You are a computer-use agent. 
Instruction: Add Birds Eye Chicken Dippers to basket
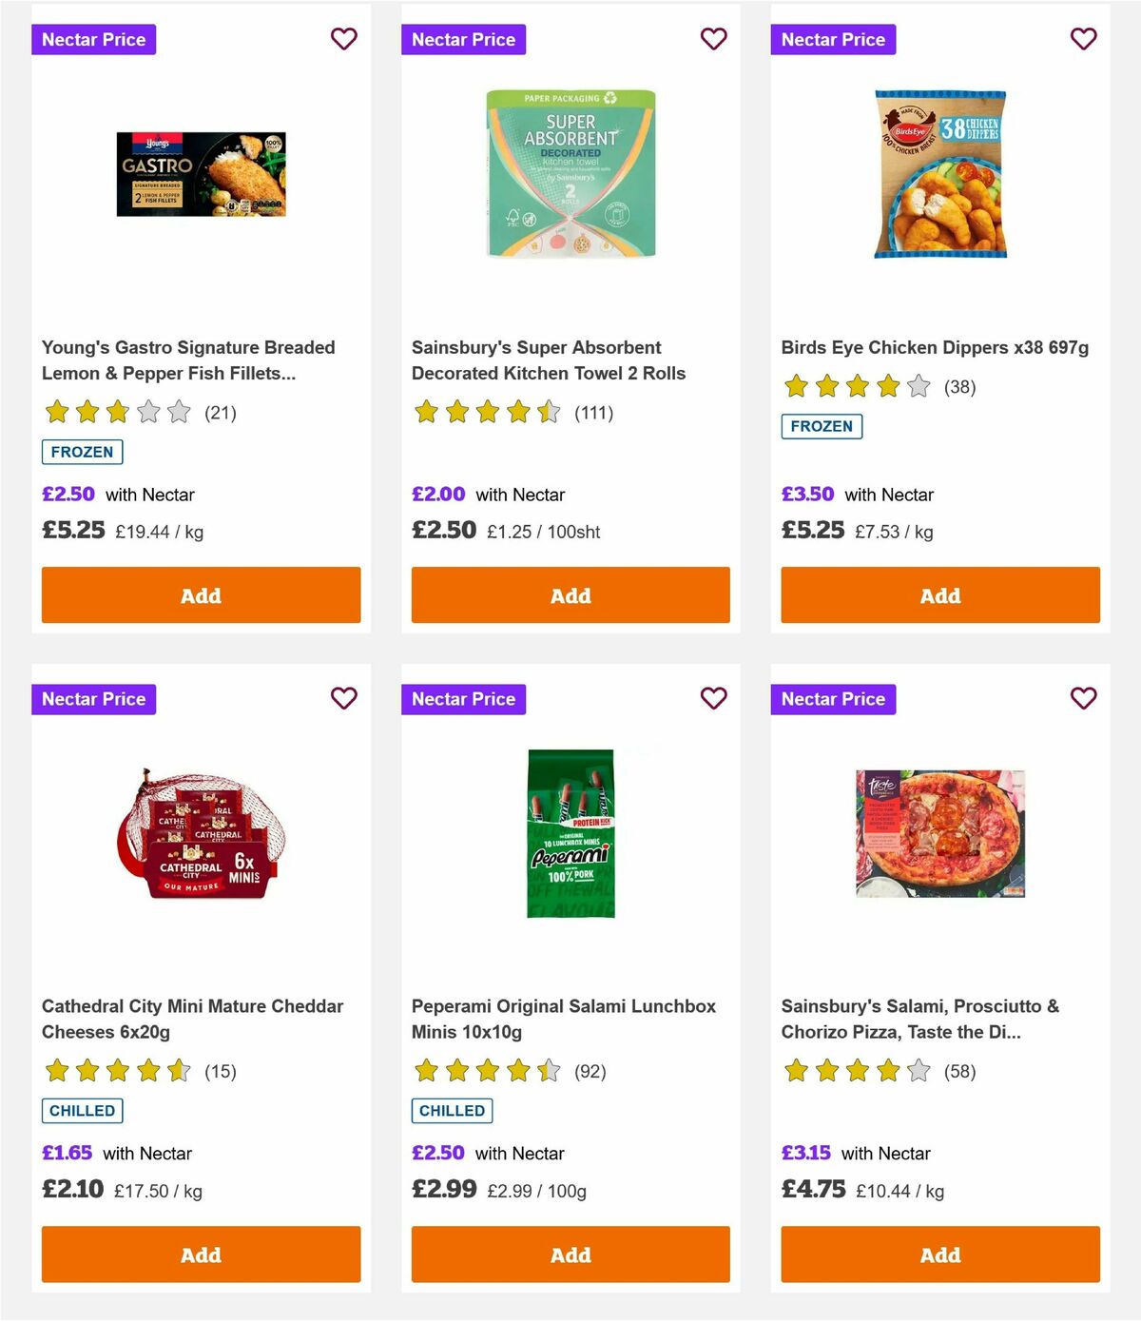[x=939, y=594]
